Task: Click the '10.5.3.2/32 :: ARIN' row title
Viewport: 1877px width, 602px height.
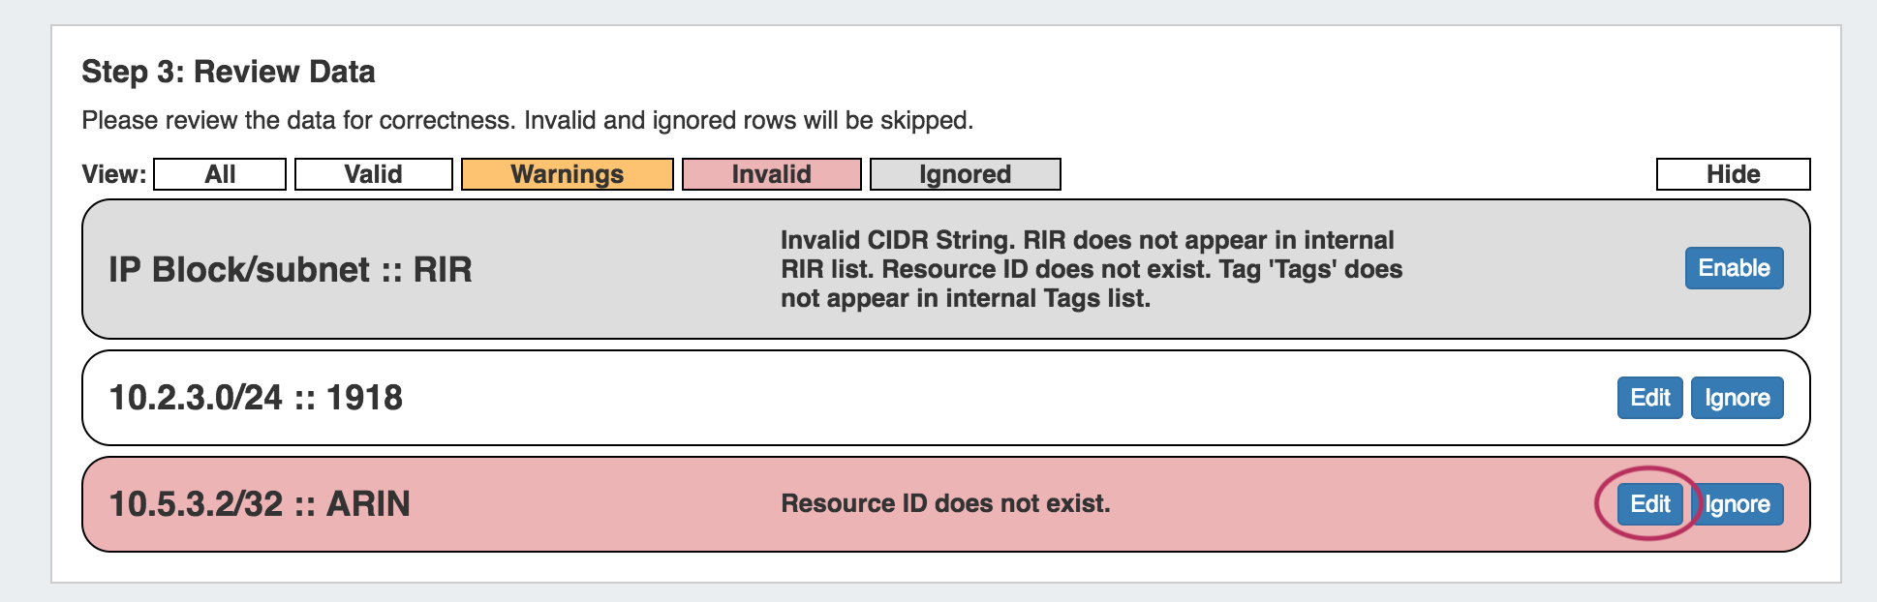Action: point(260,504)
